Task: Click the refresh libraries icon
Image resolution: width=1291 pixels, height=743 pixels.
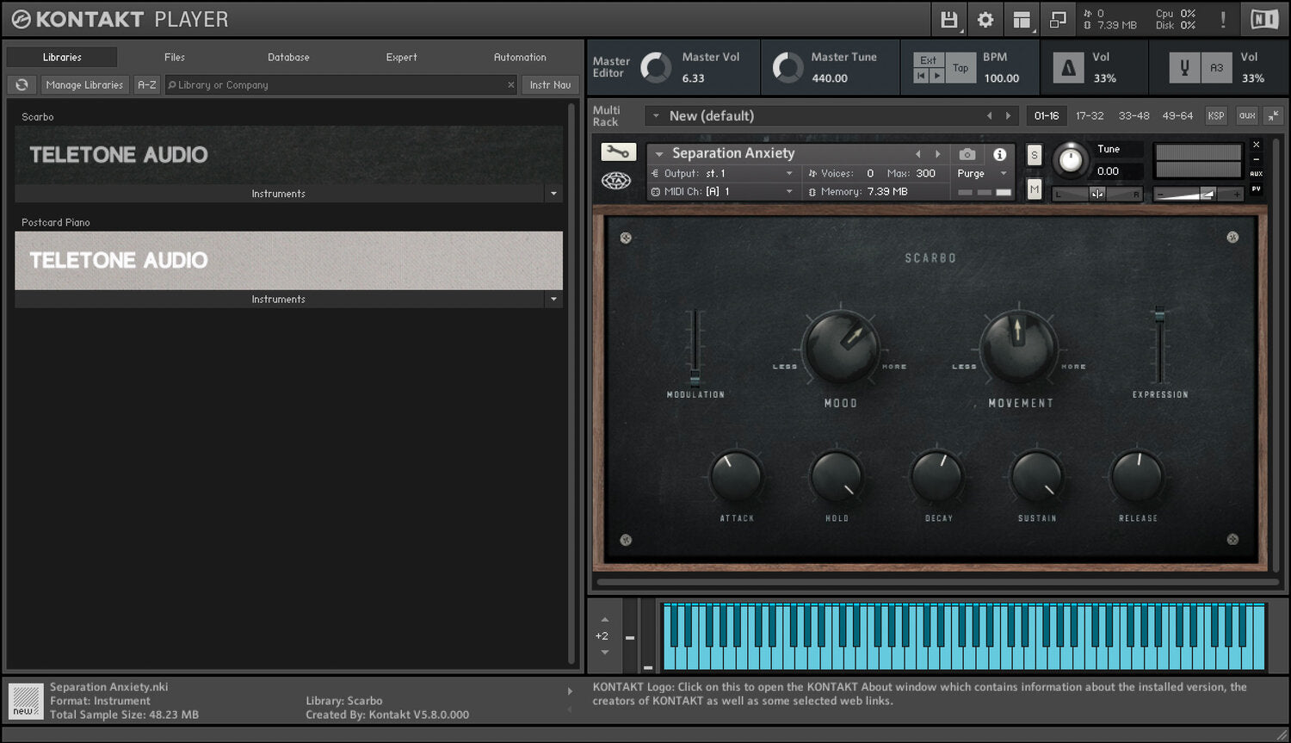Action: [x=22, y=84]
